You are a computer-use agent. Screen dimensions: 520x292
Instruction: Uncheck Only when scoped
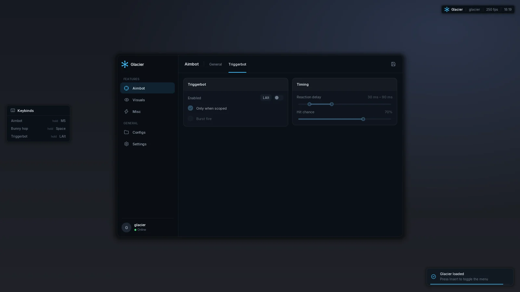tap(190, 108)
